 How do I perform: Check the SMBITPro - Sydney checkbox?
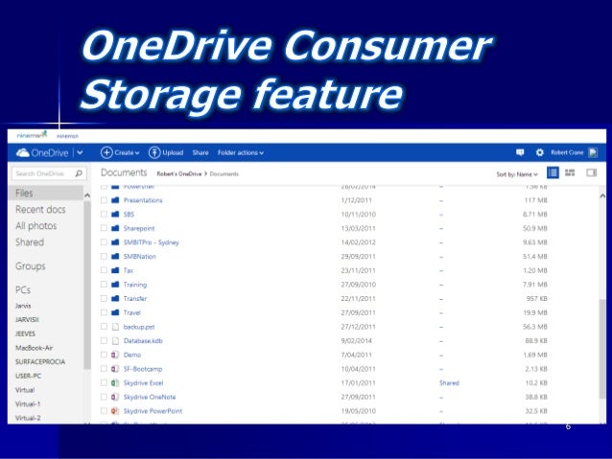click(x=104, y=242)
